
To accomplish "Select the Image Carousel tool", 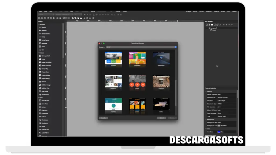I will pos(46,66).
